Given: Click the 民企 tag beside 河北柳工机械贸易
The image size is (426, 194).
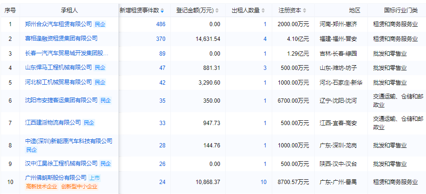Looking at the screenshot, I should click(99, 82).
